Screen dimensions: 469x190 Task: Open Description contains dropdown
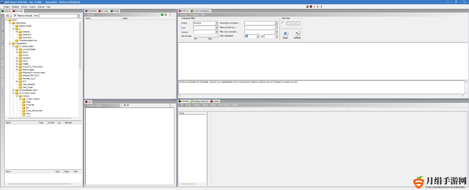coord(276,23)
